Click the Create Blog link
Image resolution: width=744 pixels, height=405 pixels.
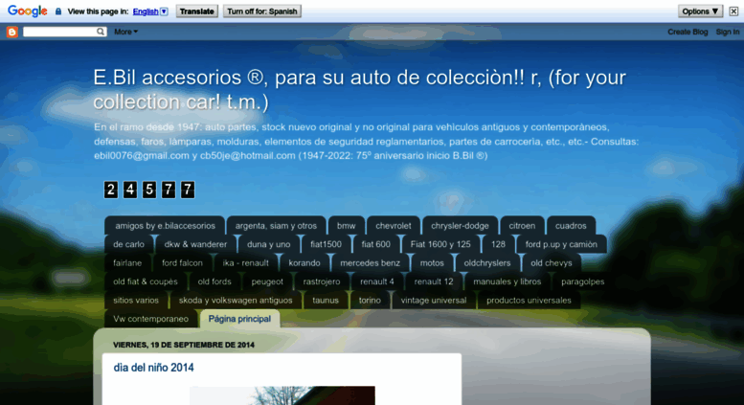coord(688,32)
